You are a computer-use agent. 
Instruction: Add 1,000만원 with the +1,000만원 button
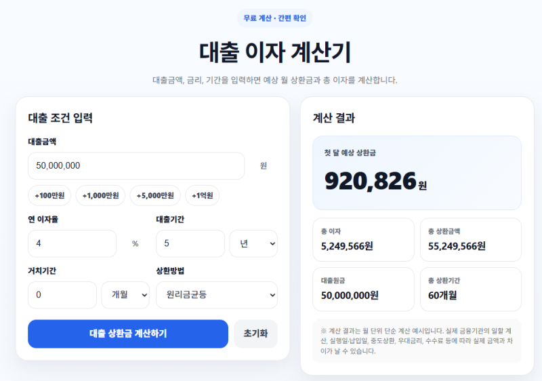point(100,195)
